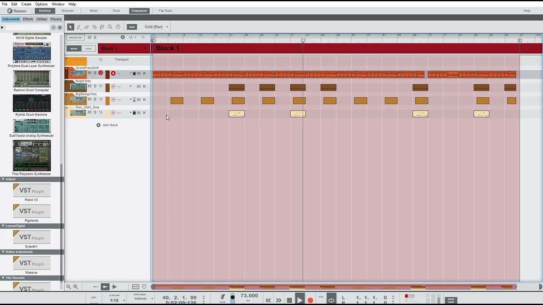Select the Pigments VST plugin

coord(31,213)
